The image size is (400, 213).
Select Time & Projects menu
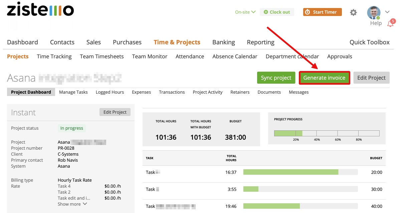(177, 42)
